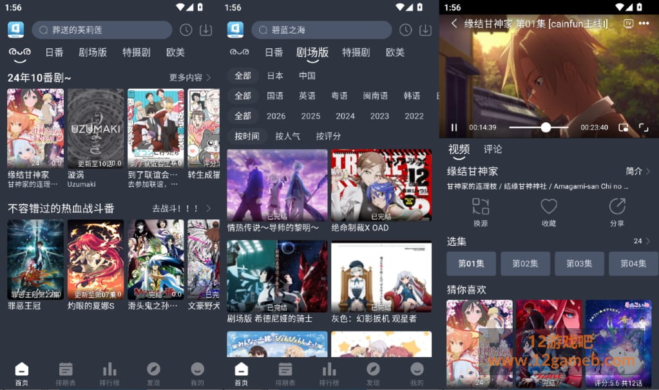The width and height of the screenshot is (659, 390).
Task: Open 排行榜 ranking in middle bottom bar
Action: click(x=329, y=374)
